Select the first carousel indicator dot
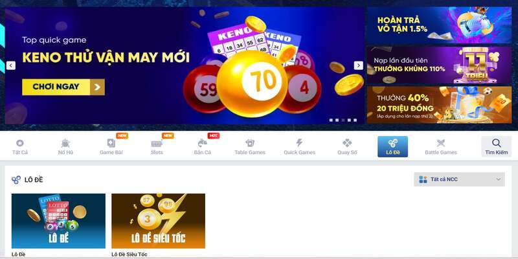Image resolution: width=518 pixels, height=259 pixels. pyautogui.click(x=331, y=120)
